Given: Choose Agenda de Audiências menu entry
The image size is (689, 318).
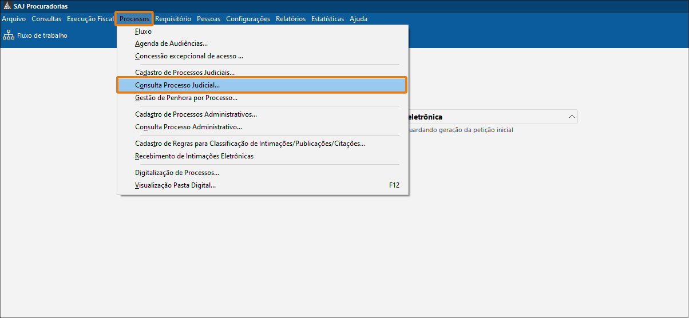Looking at the screenshot, I should click(171, 43).
